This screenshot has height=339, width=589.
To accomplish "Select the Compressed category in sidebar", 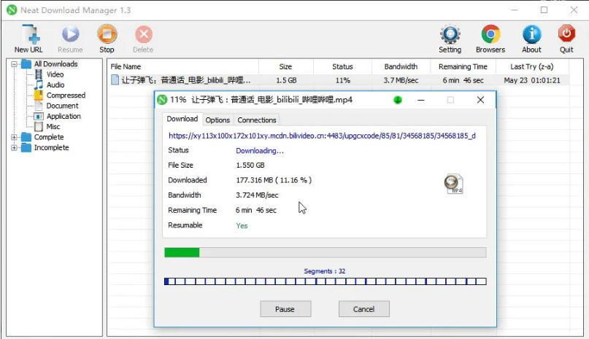I will 66,96.
